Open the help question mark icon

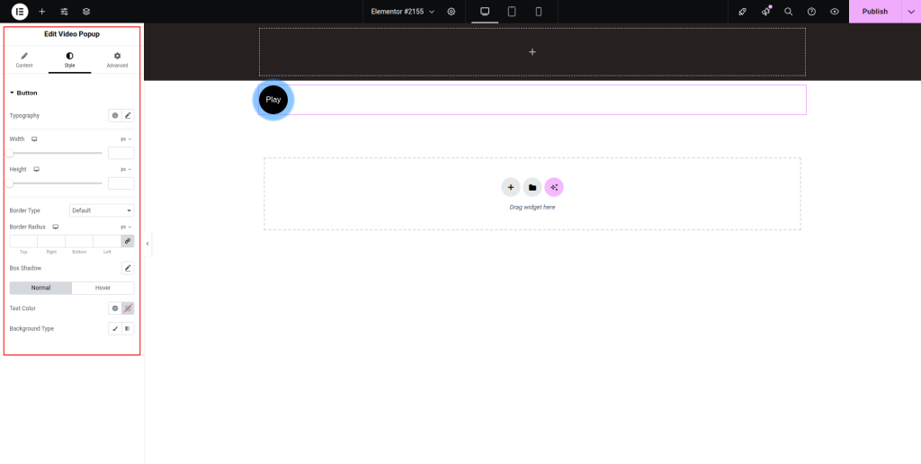pyautogui.click(x=811, y=11)
